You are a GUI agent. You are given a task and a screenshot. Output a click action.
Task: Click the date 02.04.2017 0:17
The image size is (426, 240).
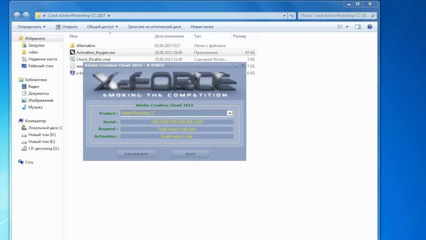click(167, 46)
